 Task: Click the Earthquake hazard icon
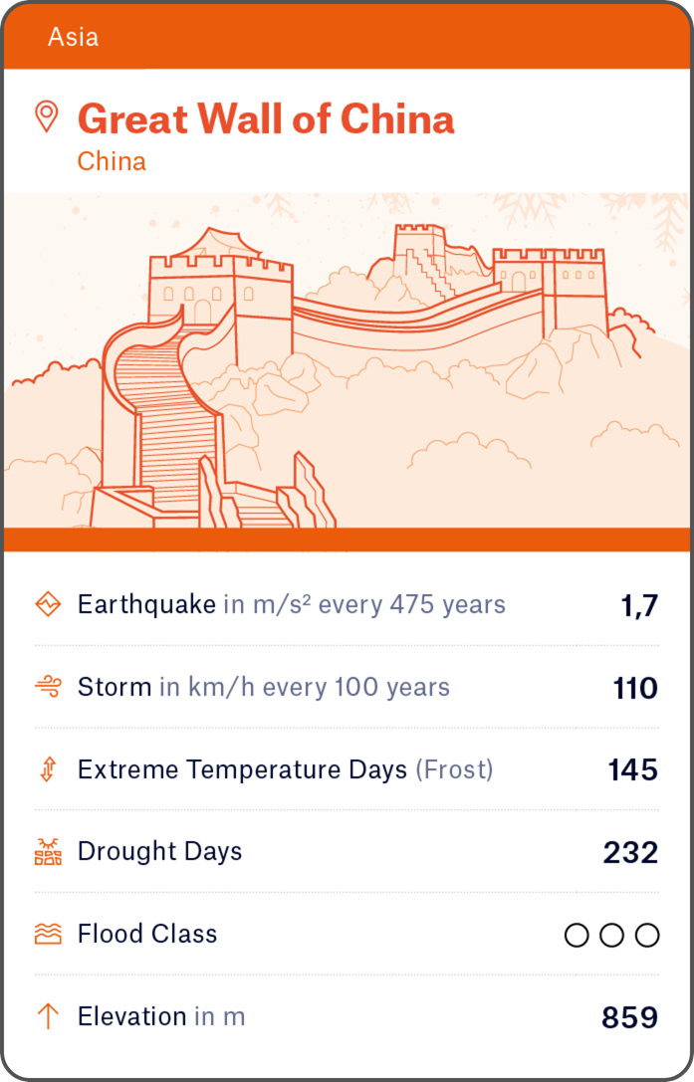tap(48, 604)
